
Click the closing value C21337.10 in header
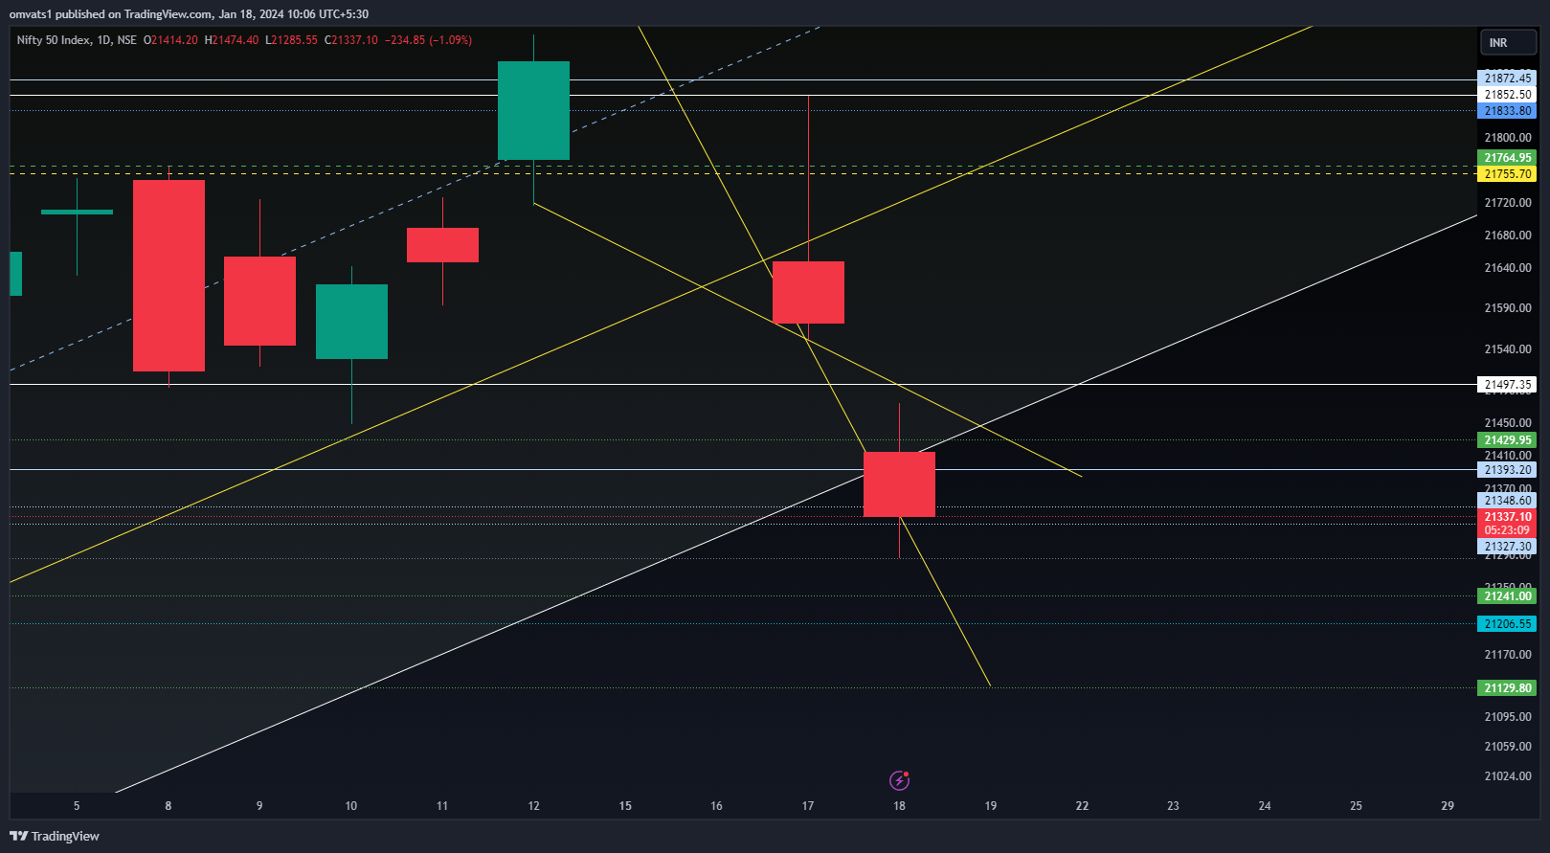coord(351,40)
